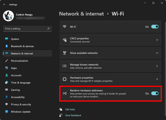The image size is (166, 120).
Task: Click the System monitor icon
Action: 7,39
